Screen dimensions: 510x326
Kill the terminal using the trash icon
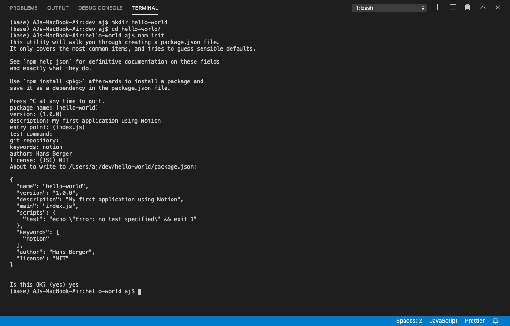coord(467,7)
